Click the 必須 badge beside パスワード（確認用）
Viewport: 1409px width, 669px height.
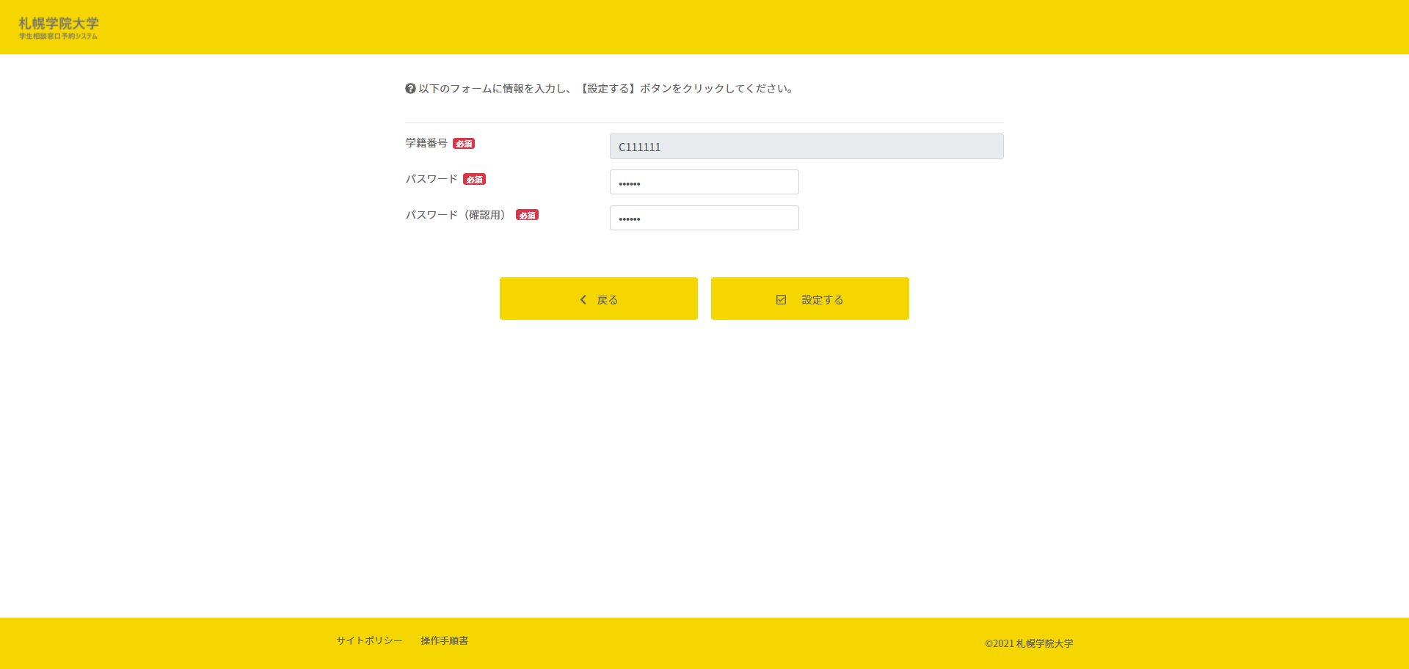[527, 214]
